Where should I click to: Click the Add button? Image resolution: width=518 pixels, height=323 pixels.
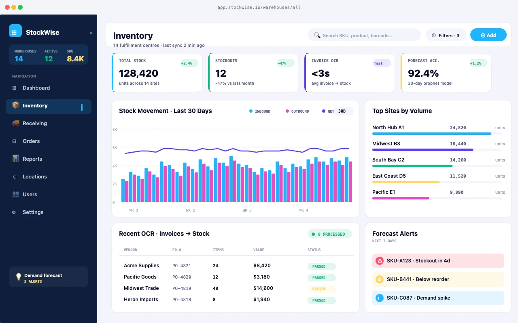[x=488, y=35]
